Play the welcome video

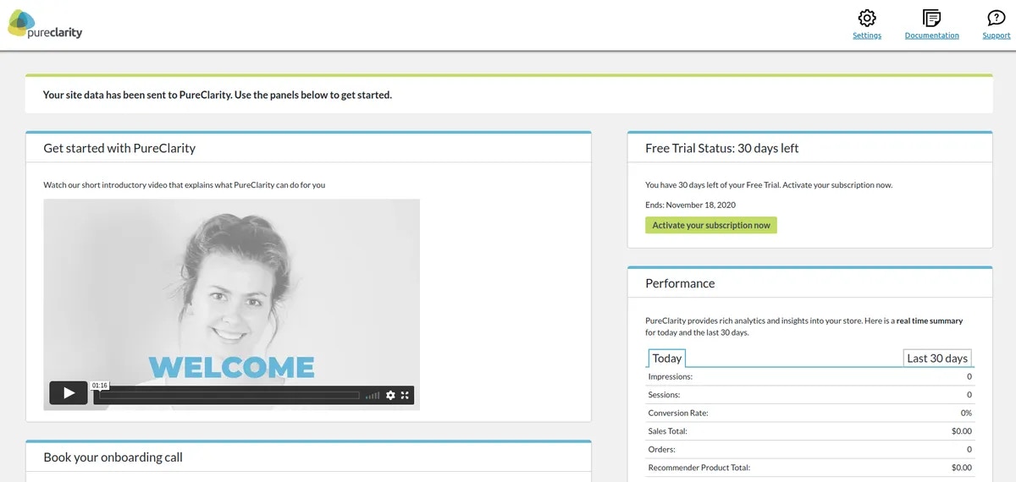tap(69, 393)
